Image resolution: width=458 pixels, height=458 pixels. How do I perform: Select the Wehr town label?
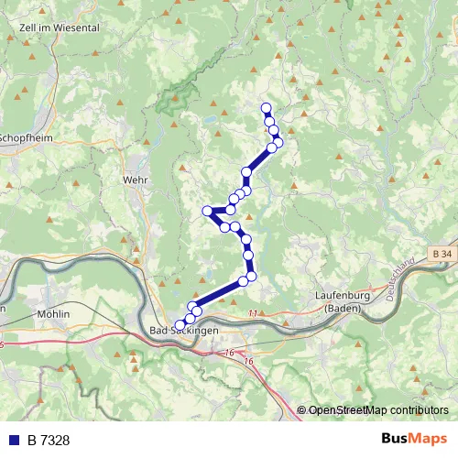(x=136, y=180)
